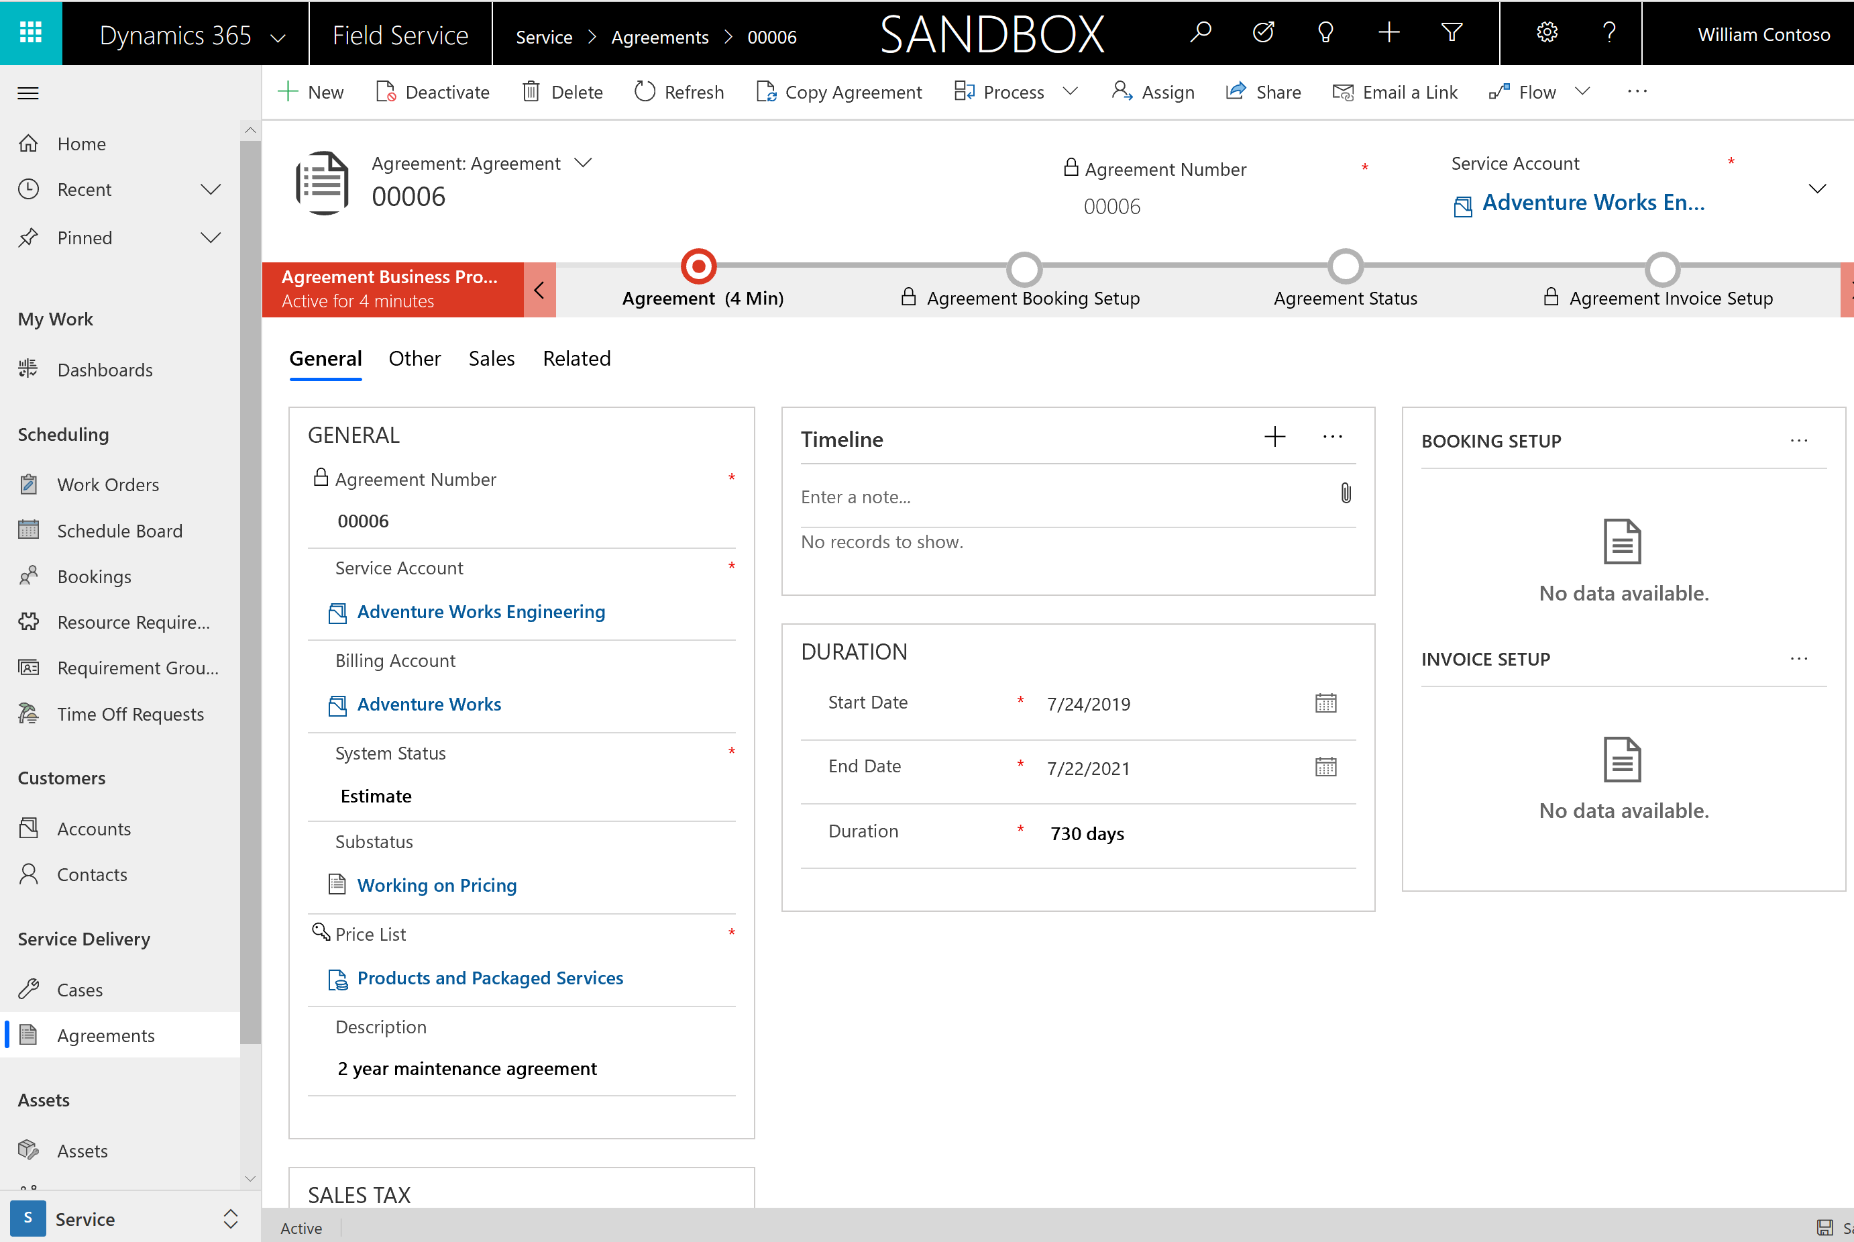This screenshot has width=1854, height=1242.
Task: Open Adventure Works Engineering account link
Action: [481, 610]
